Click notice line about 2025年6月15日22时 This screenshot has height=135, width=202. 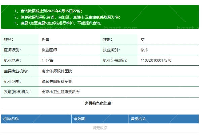click(x=48, y=11)
